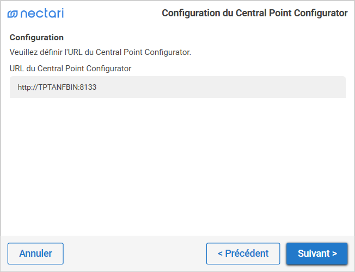Cancel setup with the Annuler button
355x272 pixels.
click(35, 254)
